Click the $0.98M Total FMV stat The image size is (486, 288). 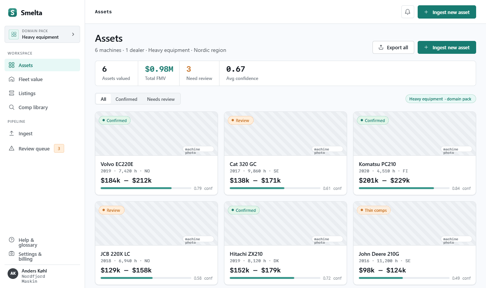(159, 74)
